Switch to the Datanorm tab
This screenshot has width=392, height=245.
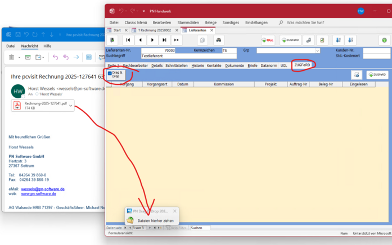(x=269, y=65)
